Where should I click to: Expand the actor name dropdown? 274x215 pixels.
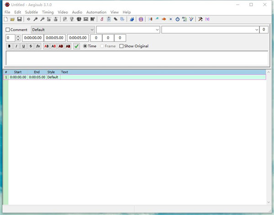point(128,30)
